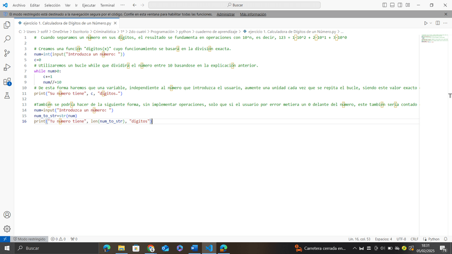
Task: Open the Extensions view
Action: pos(7,82)
